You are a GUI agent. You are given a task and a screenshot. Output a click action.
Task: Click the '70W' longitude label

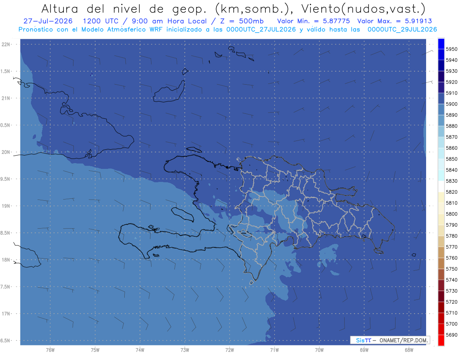pos(319,350)
